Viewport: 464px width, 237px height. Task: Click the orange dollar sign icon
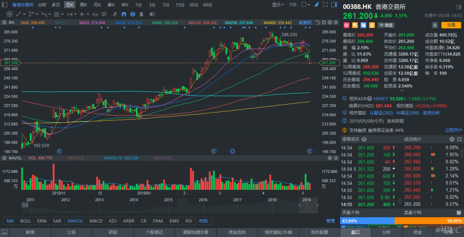point(372,25)
